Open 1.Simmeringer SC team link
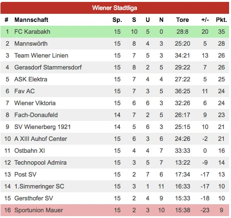Screen dimensions: 231x218 click(39, 186)
